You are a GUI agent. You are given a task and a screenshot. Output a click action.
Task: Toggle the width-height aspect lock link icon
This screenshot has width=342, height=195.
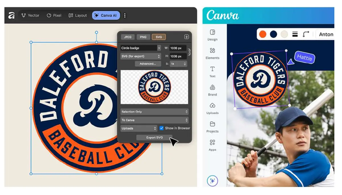click(189, 52)
